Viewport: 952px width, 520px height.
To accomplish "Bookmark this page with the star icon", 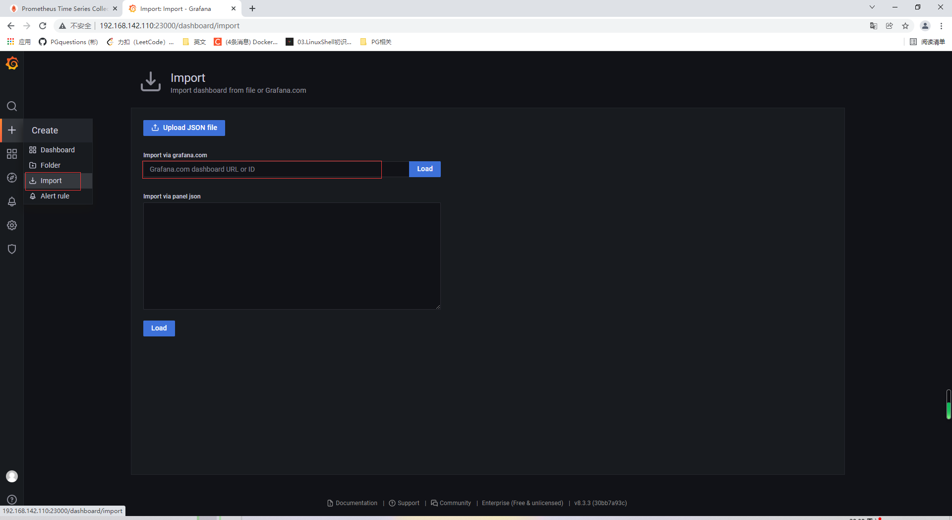I will point(905,26).
